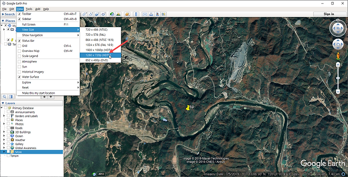Select the eye icon in Look joystick

[338, 28]
